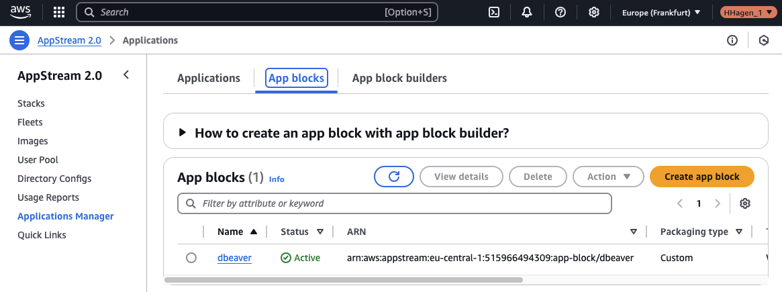Click the Applications breadcrumb text
This screenshot has width=782, height=292.
click(150, 40)
